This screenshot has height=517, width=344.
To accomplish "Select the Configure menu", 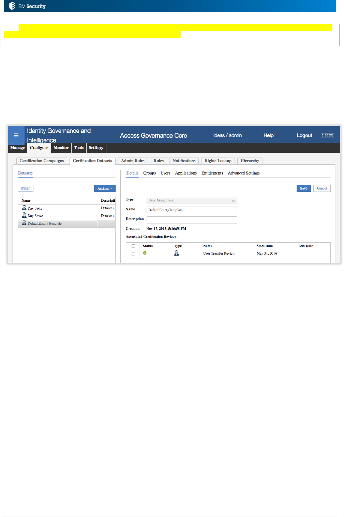I will pos(39,148).
